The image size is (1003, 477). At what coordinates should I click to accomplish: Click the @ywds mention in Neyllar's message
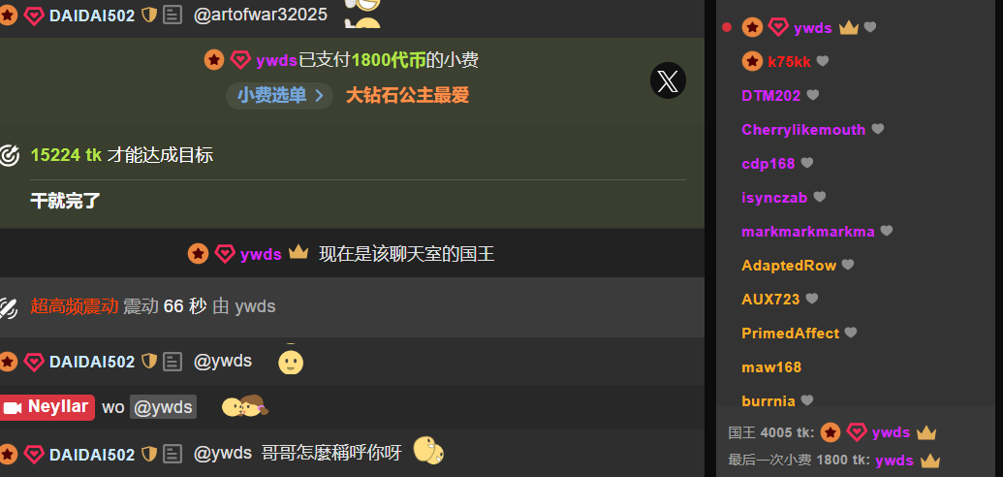(x=163, y=407)
